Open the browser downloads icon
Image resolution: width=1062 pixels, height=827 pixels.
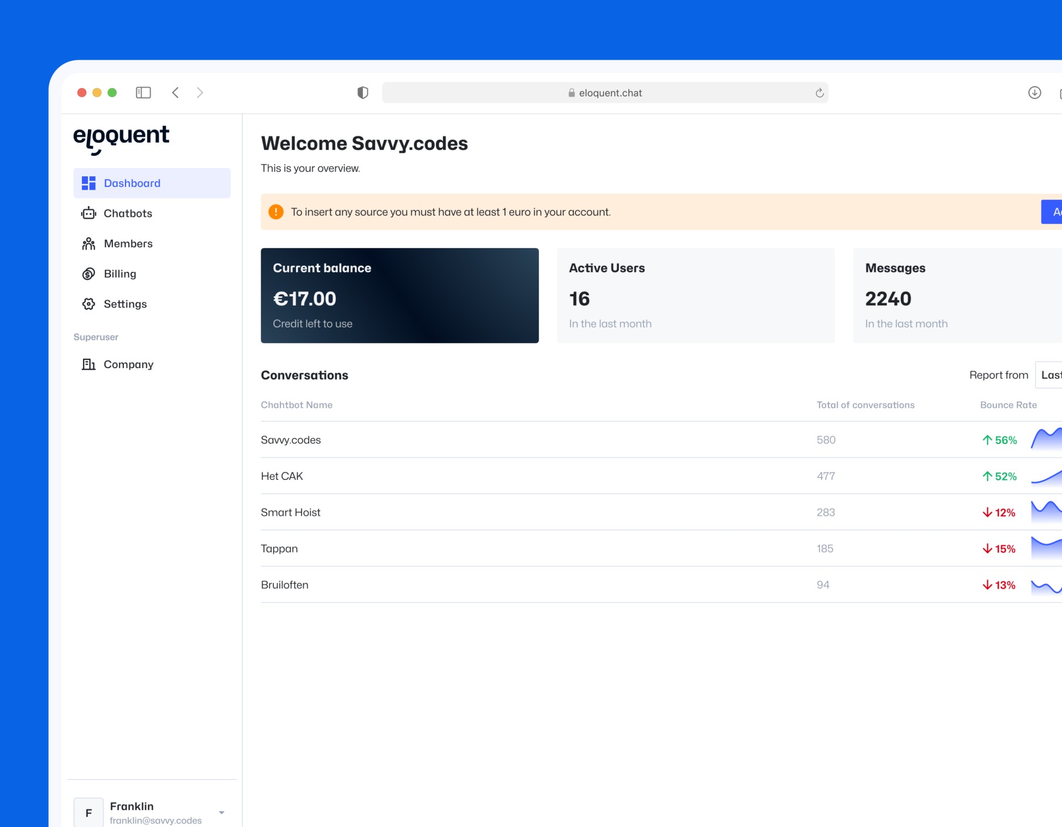(x=1034, y=92)
